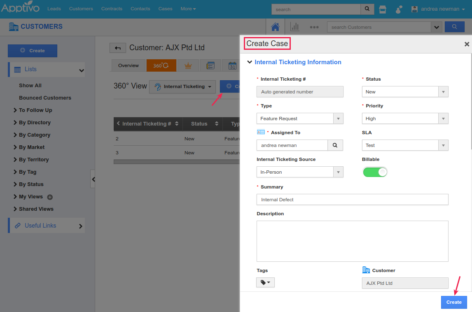Open Cases in top menu
Viewport: 472px width, 312px height.
(165, 9)
